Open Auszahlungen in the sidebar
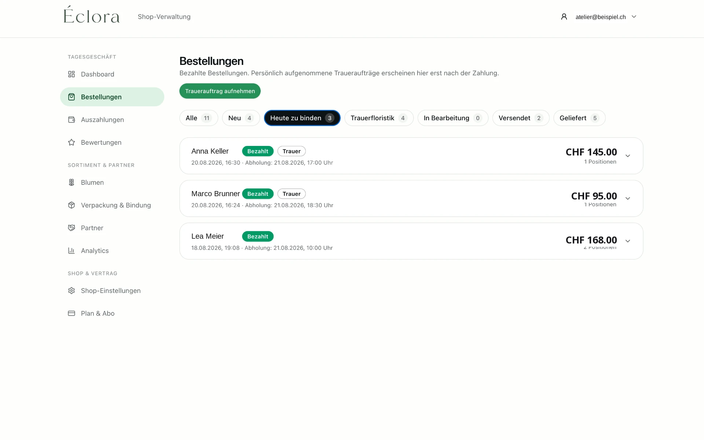This screenshot has height=440, width=704. [112, 120]
